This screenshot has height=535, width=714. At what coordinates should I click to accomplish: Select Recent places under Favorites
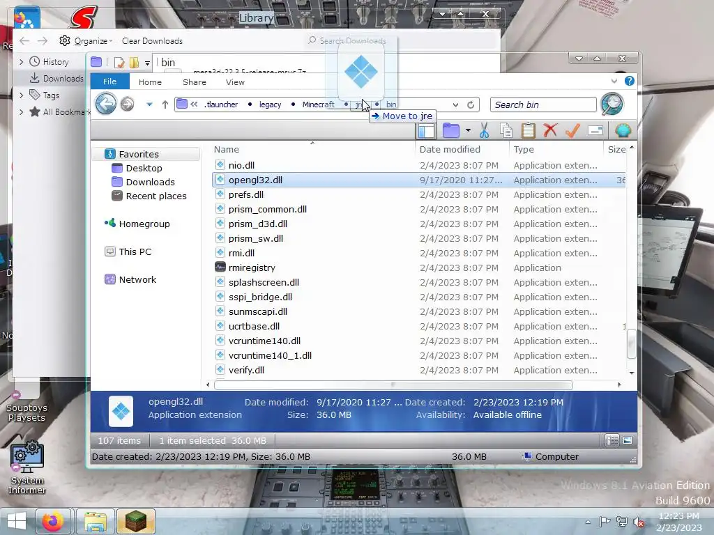[156, 196]
